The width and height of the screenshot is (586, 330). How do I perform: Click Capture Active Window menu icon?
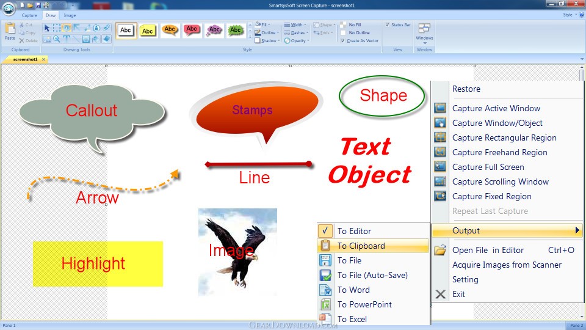pyautogui.click(x=440, y=108)
